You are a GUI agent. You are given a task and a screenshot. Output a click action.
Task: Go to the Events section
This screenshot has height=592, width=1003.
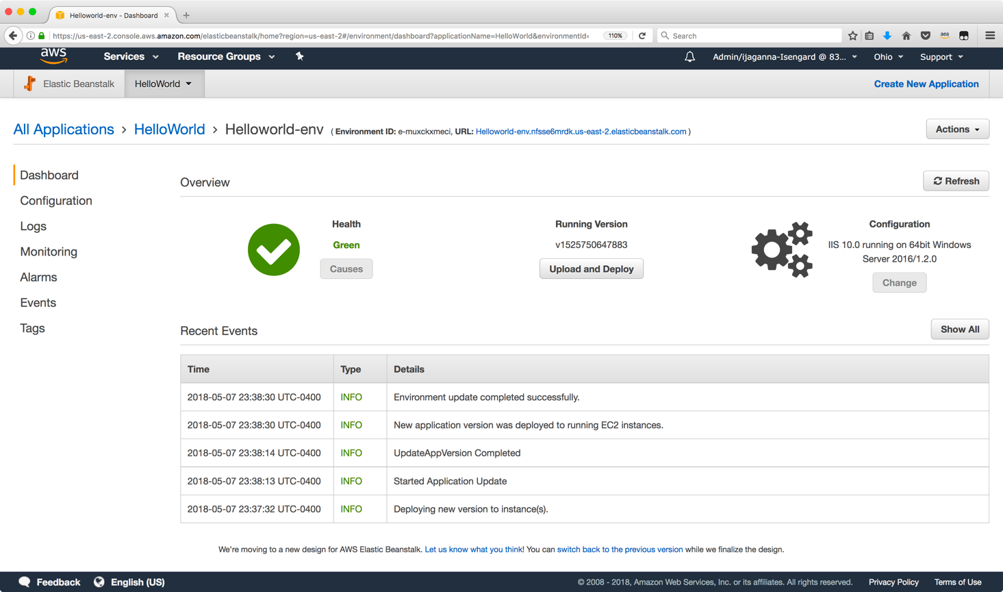[x=38, y=303]
